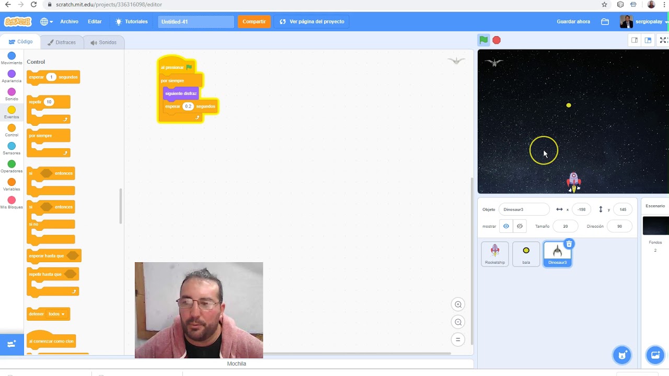The image size is (669, 376).
Task: Select the Sensores block category
Action: coord(11,148)
